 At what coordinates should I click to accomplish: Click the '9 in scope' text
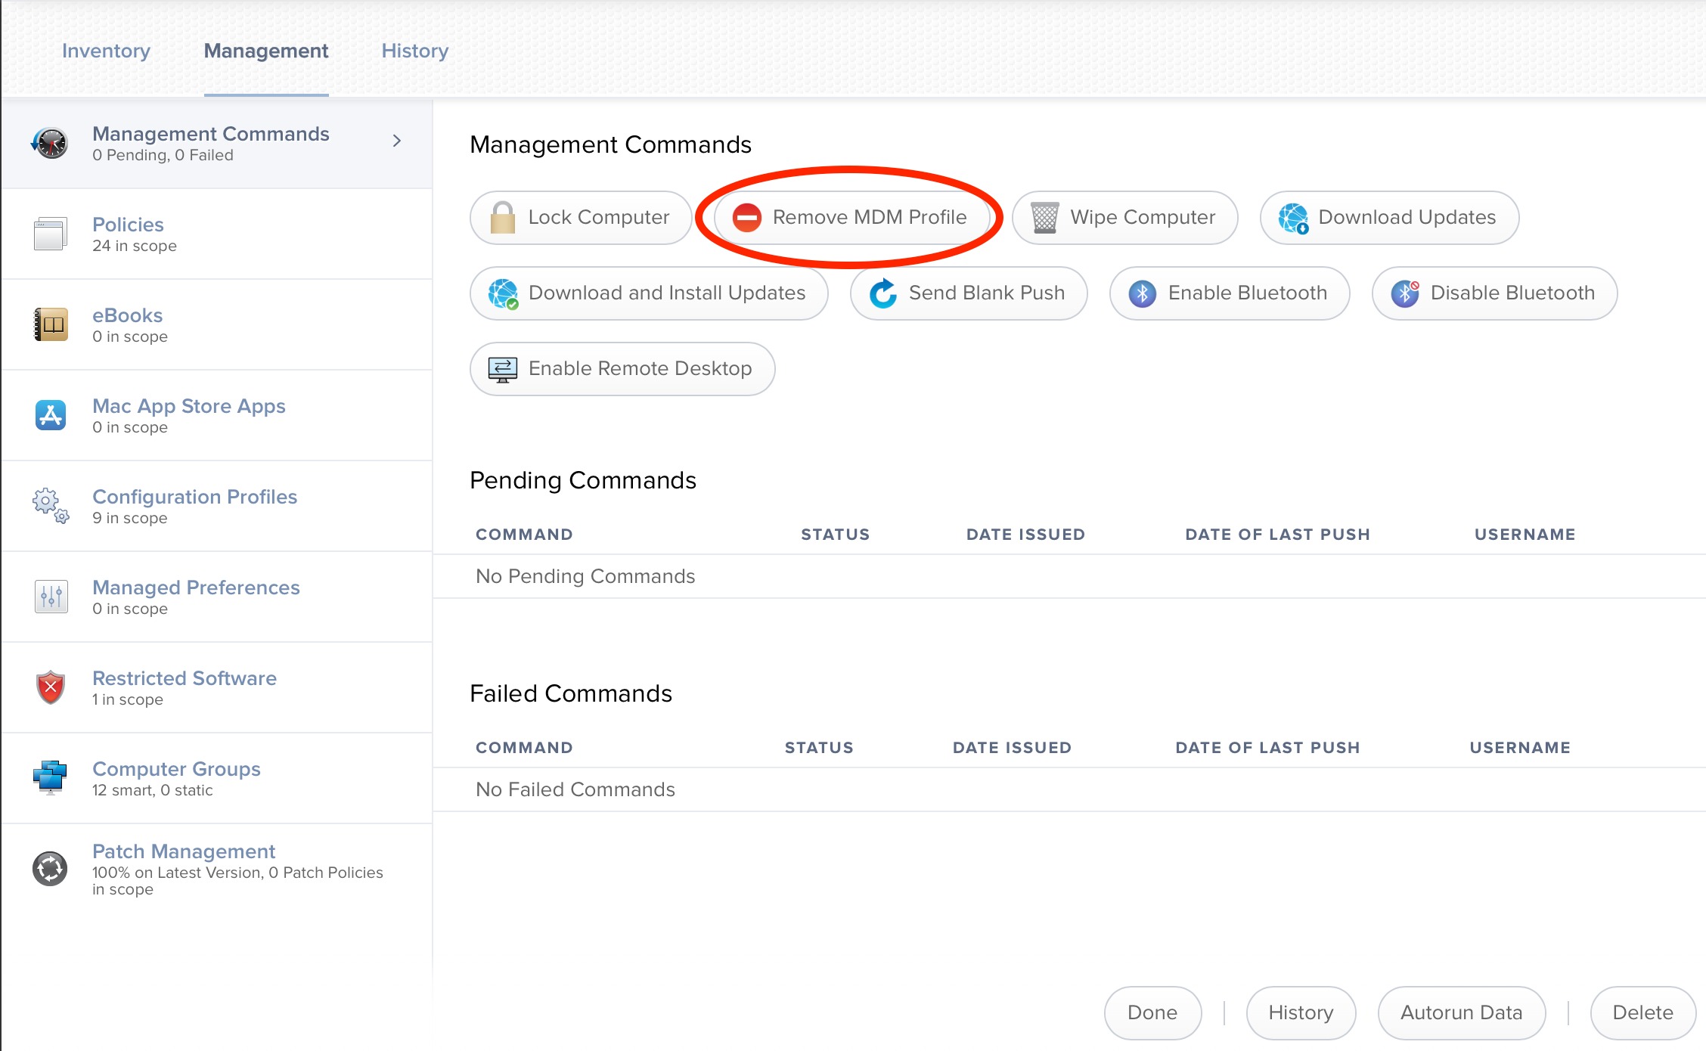129,518
